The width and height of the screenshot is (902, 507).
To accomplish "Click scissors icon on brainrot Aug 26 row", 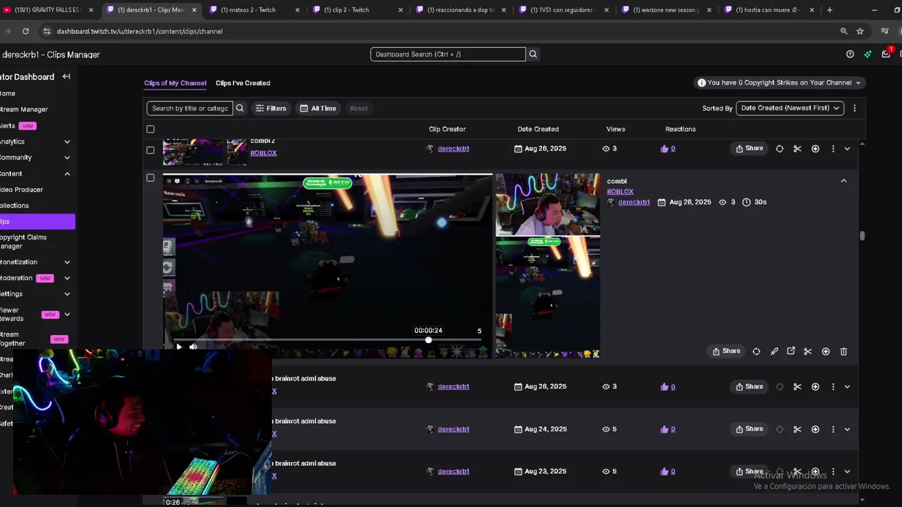I will (797, 387).
